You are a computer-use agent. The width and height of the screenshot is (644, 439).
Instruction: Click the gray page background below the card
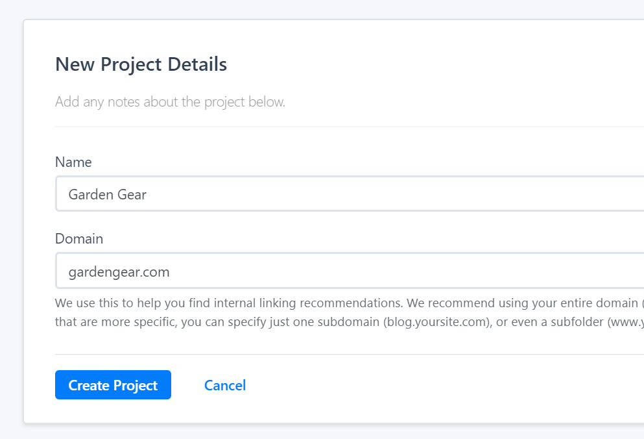pyautogui.click(x=324, y=432)
